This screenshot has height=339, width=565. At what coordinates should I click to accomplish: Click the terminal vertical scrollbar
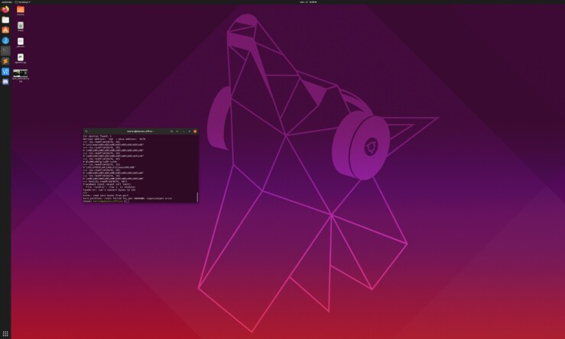[197, 197]
